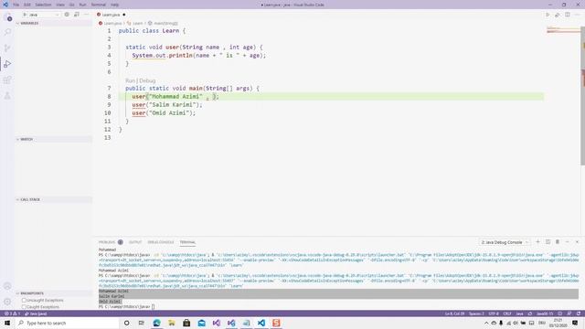
Task: Open the Help menu
Action: click(114, 5)
